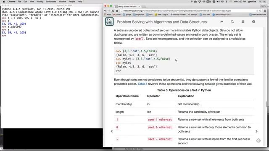269x151 pixels.
Task: Click the Chrome profile button in the title bar
Action: click(x=264, y=6)
